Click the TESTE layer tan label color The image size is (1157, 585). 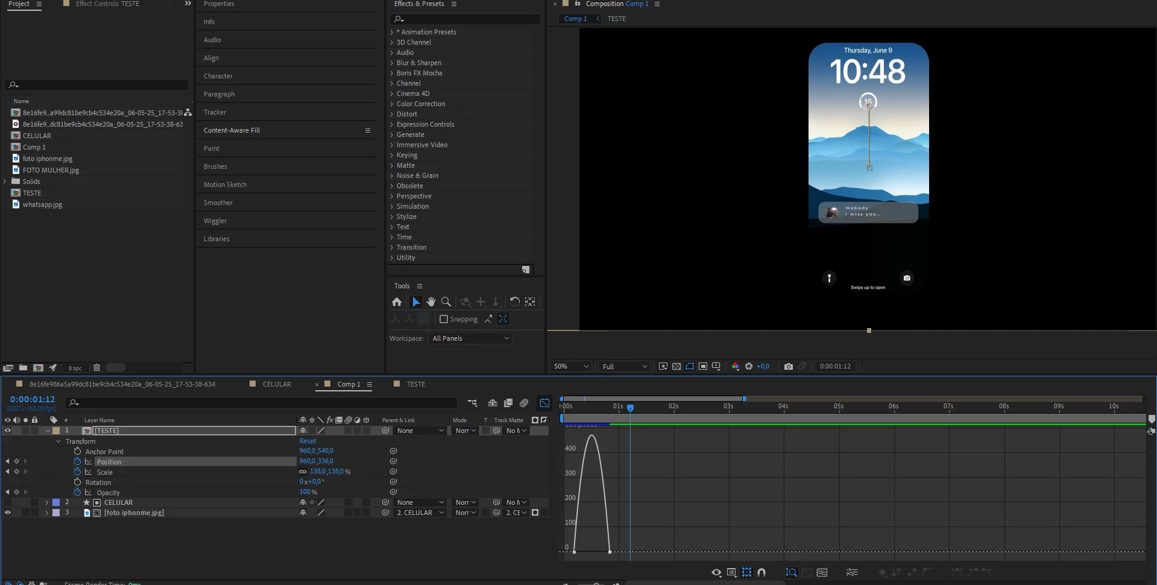tap(56, 431)
